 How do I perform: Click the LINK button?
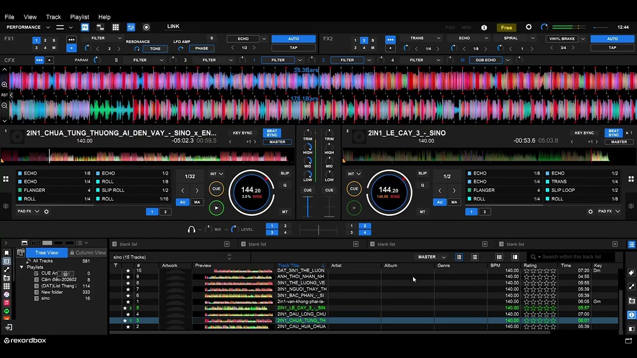pyautogui.click(x=173, y=26)
